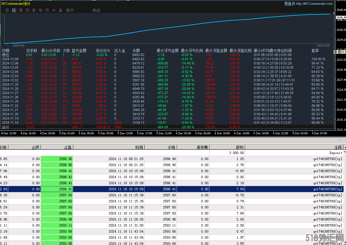Click the 总手数 column header
The height and width of the screenshot is (245, 346).
32,51
